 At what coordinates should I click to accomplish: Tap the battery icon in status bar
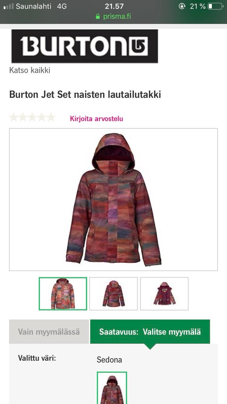point(215,6)
